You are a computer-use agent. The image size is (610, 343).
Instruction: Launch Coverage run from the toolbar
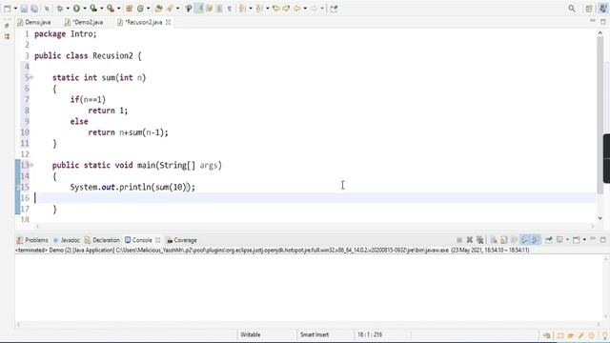tap(93, 9)
